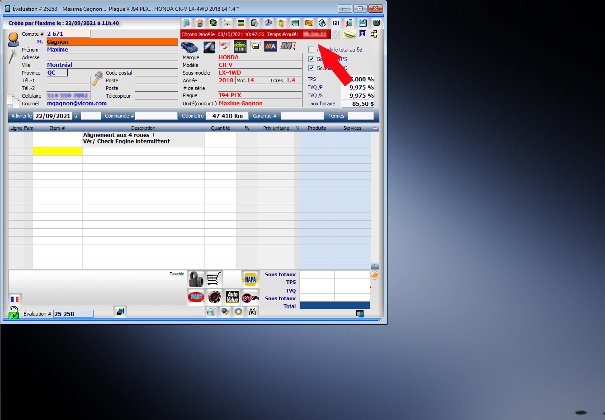Click the binoculars search icon at bottom
The width and height of the screenshot is (605, 420).
pos(252,311)
